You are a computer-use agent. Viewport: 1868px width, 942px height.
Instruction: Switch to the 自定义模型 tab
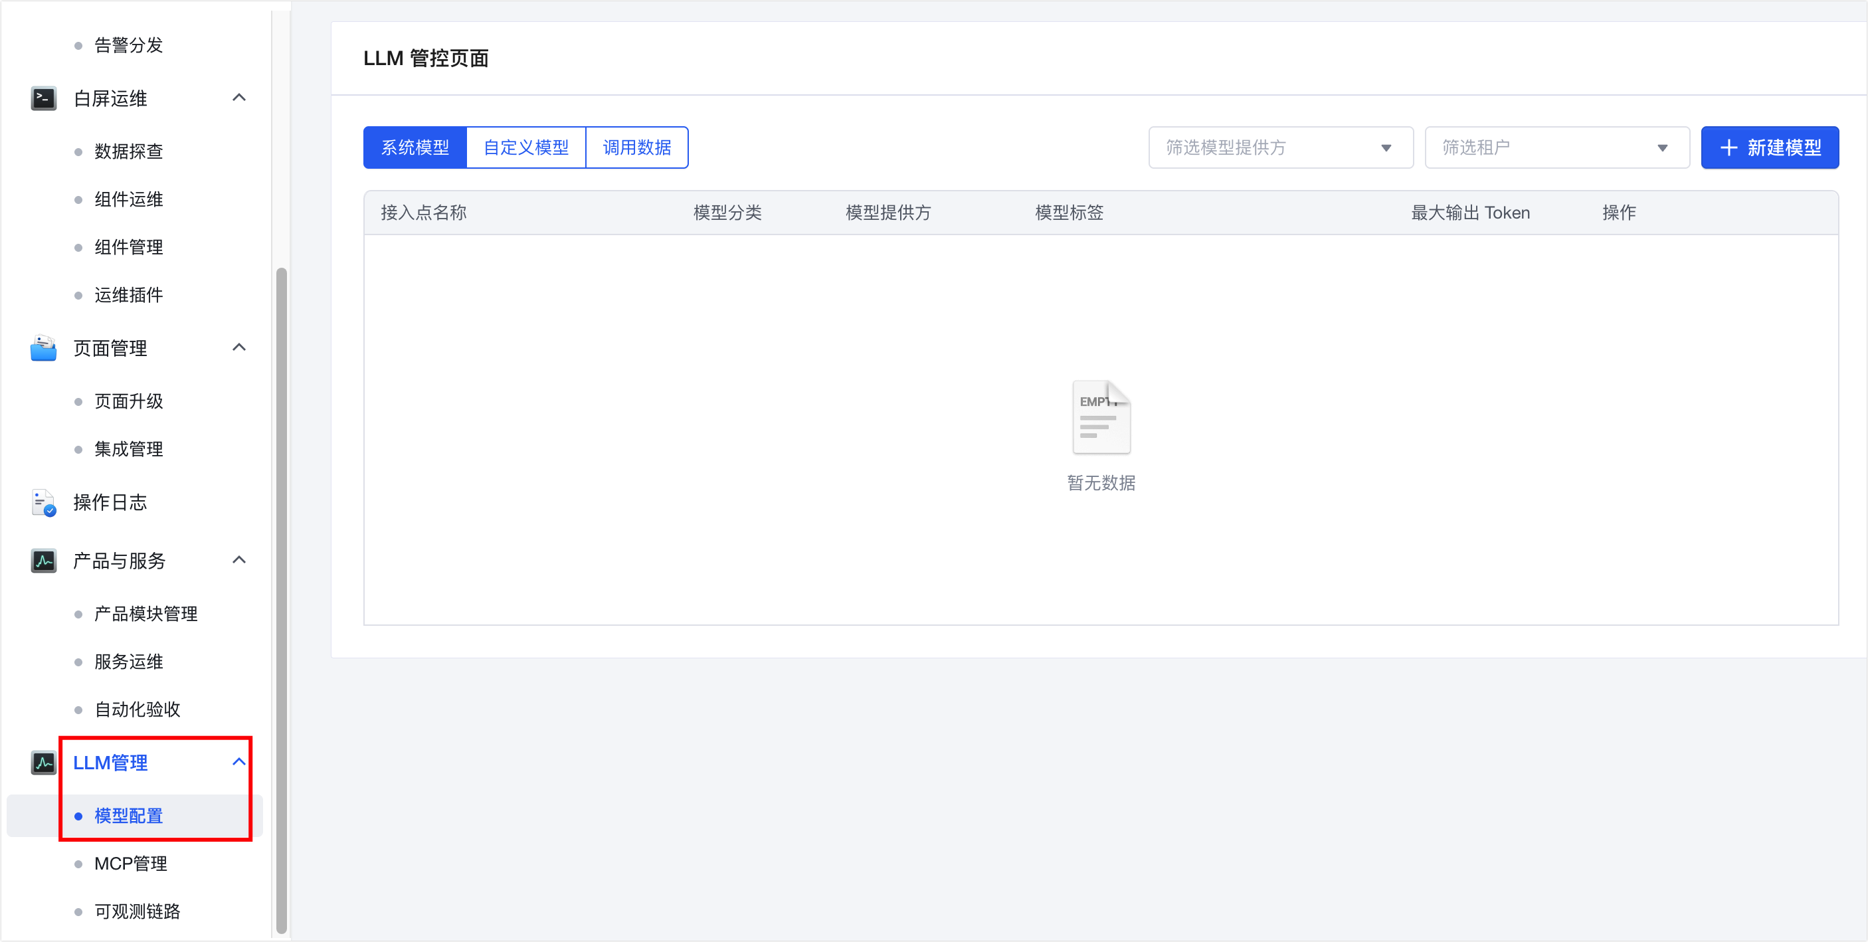coord(525,148)
